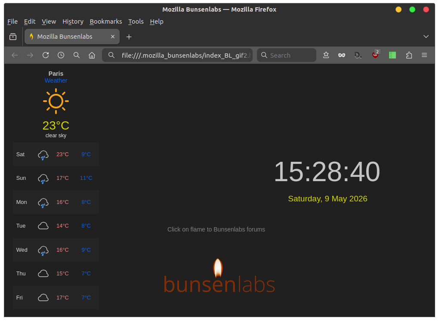Expand the list all tabs chevron

click(426, 37)
